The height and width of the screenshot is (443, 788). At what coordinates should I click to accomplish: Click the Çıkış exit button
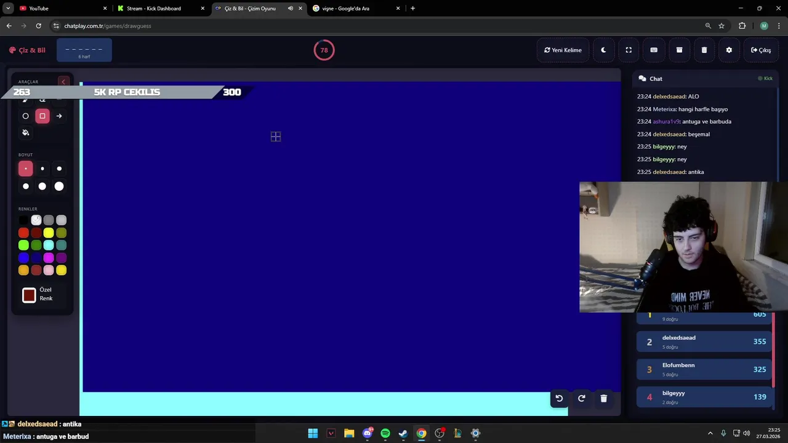tap(761, 50)
